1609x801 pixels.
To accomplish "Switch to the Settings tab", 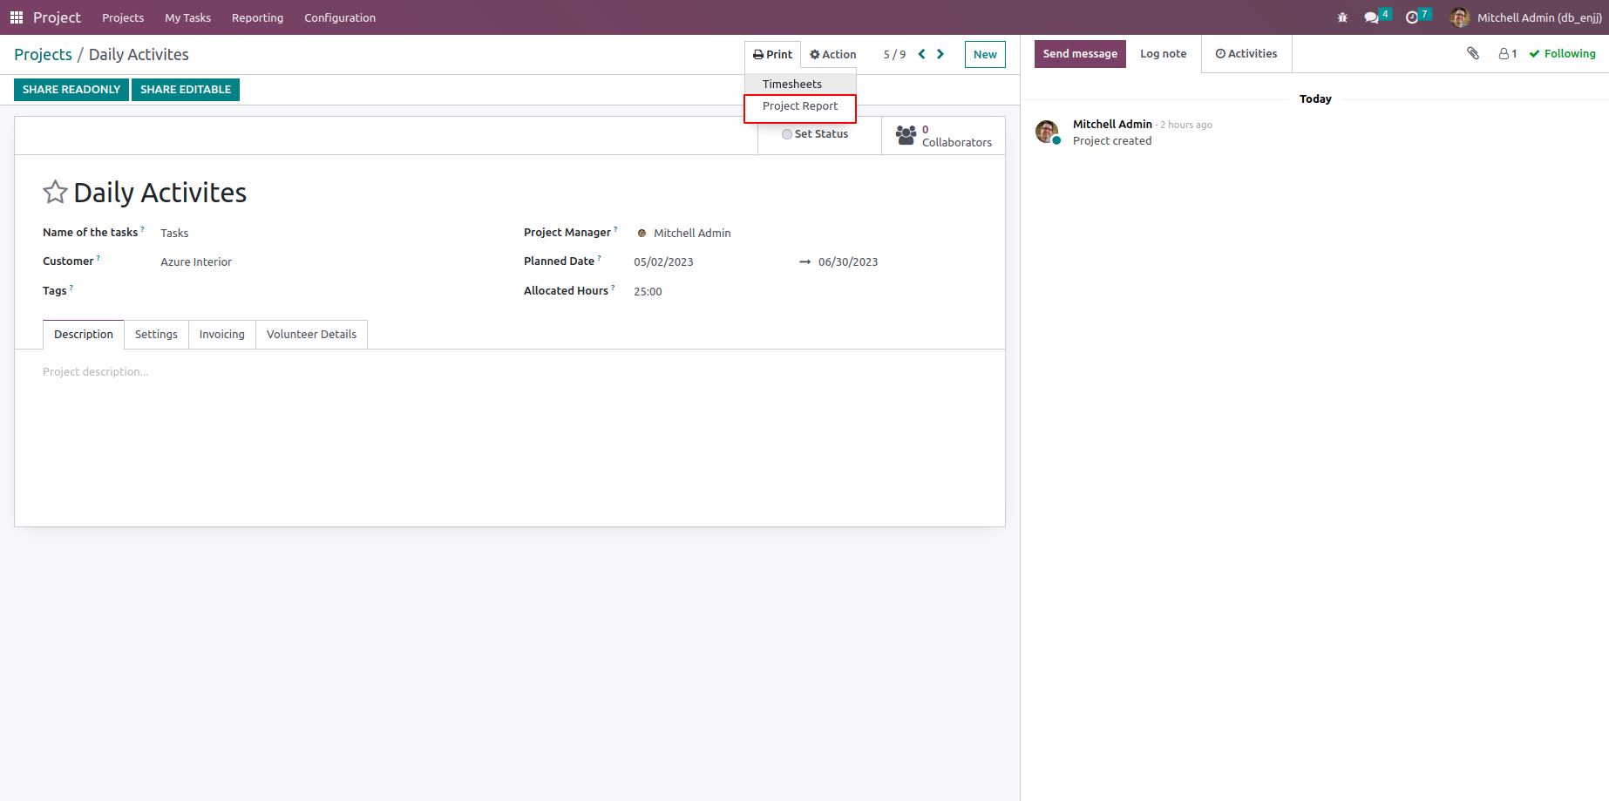I will pos(156,335).
